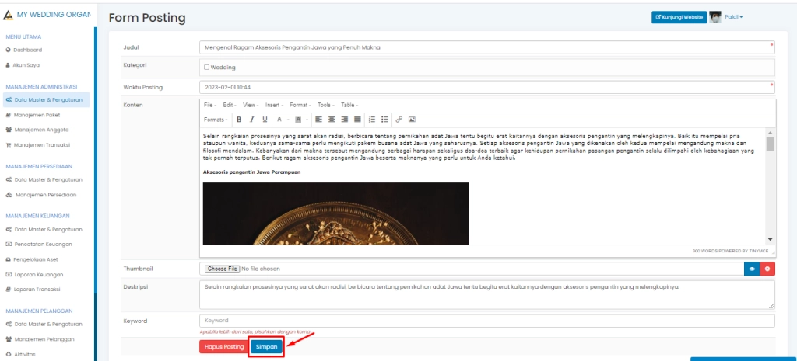Screen dimensions: 797x361
Task: Click the underline toolbar icon
Action: tap(265, 120)
